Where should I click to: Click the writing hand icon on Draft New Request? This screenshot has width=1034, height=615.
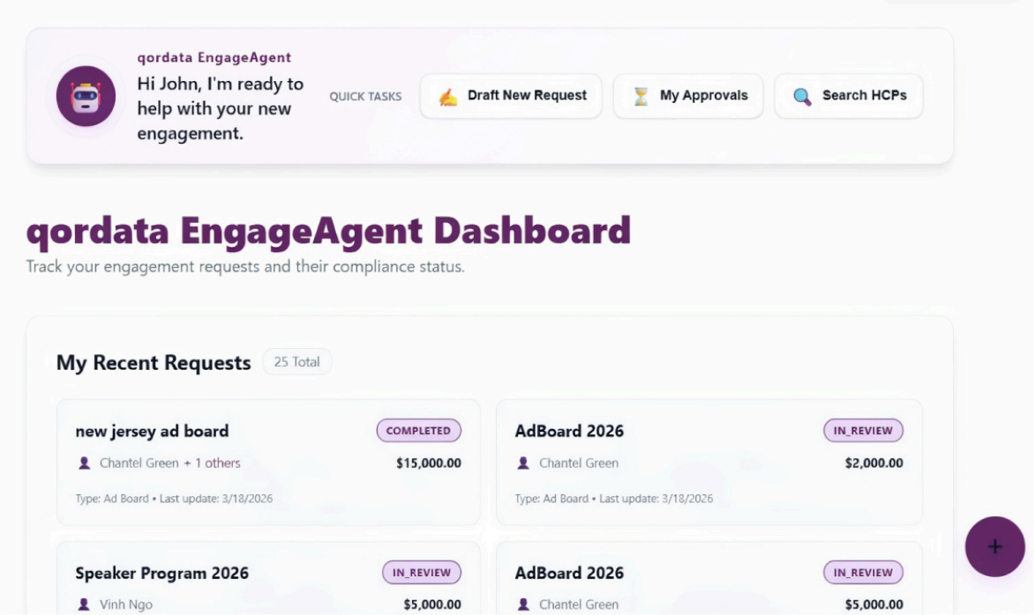[x=448, y=96]
